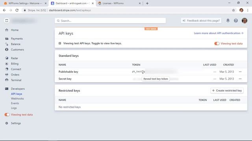
Task: Click the Developers section icon
Action: [7, 89]
